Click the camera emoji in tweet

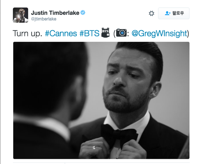coord(121,33)
